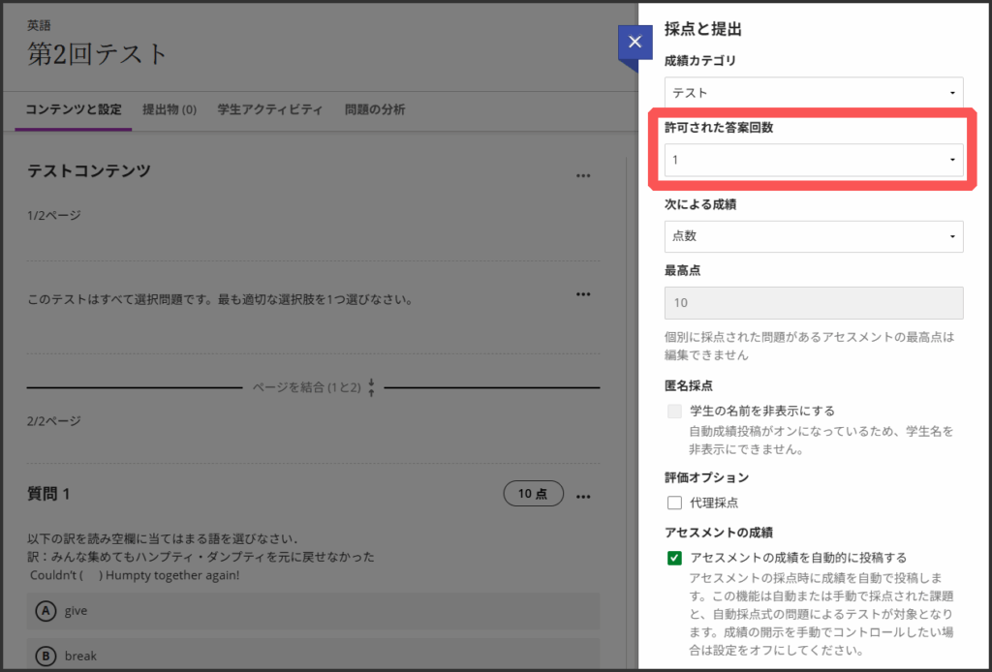The height and width of the screenshot is (672, 992).
Task: Click the disabled 学生の名前を非表示にする checkbox
Action: click(x=675, y=412)
